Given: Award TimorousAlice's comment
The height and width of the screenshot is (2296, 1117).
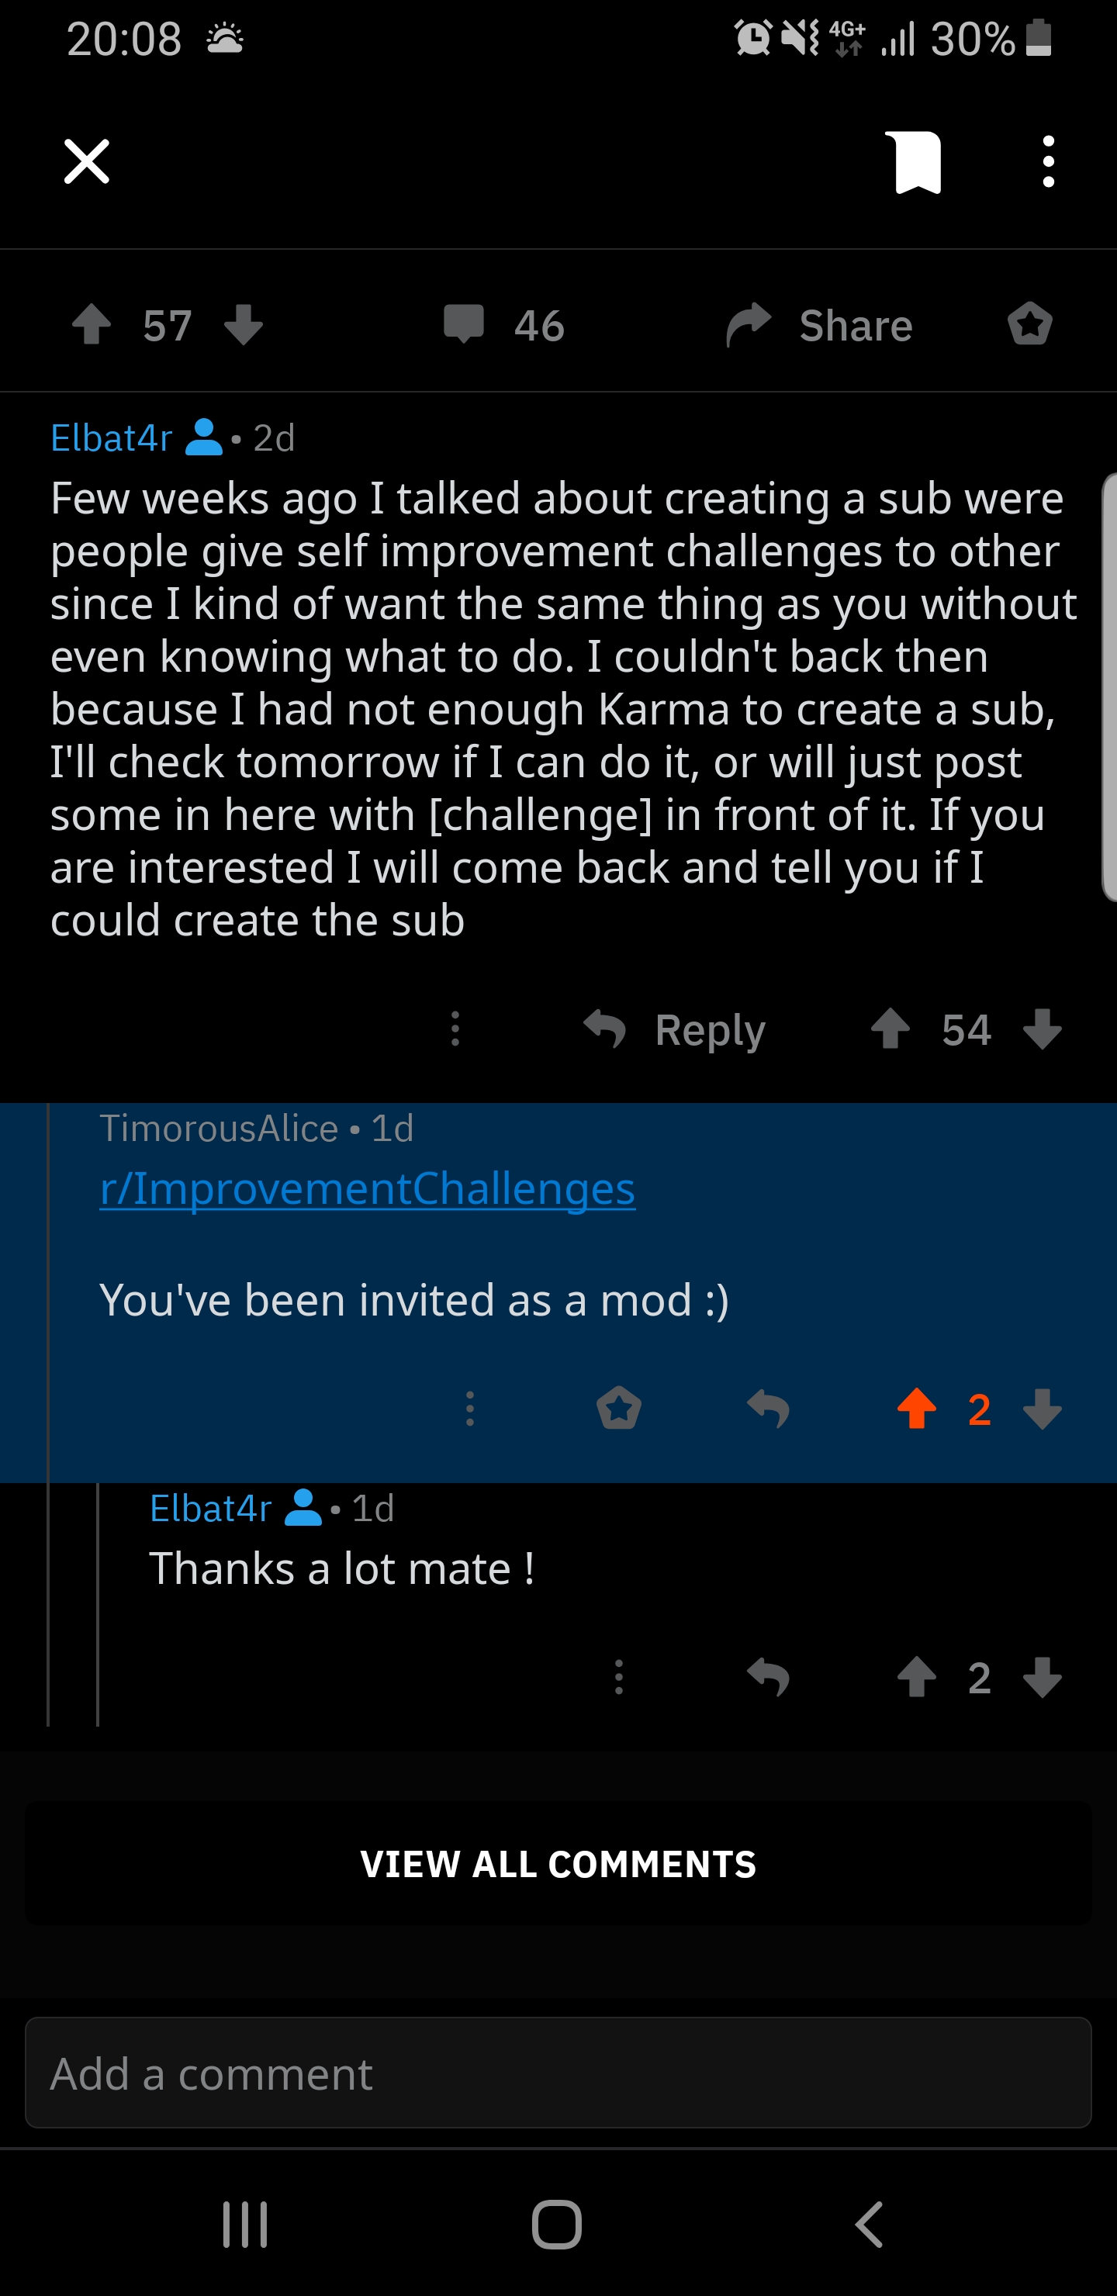Looking at the screenshot, I should pyautogui.click(x=619, y=1409).
